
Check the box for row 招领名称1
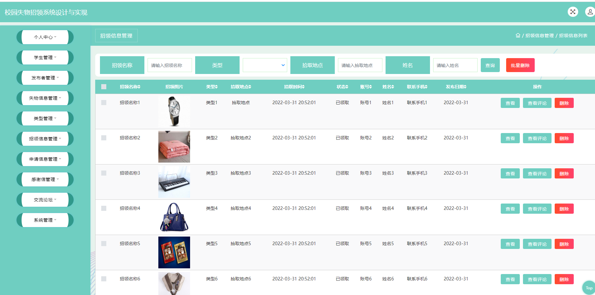(x=104, y=103)
